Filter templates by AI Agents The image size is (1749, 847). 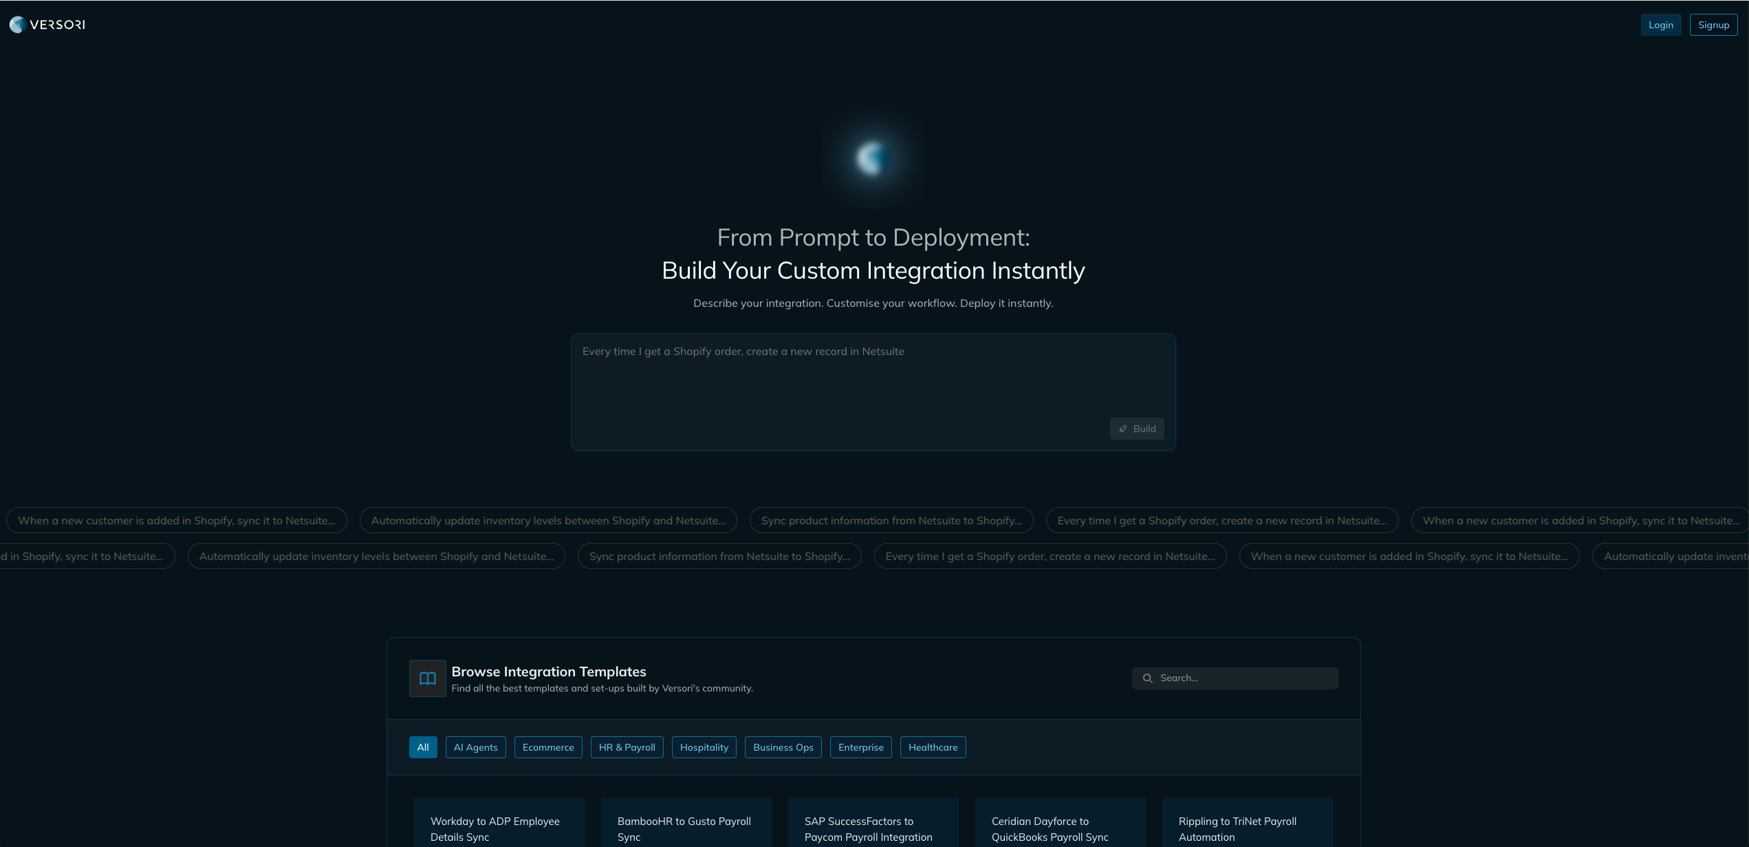point(475,747)
